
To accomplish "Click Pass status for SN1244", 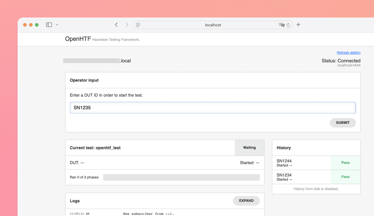I will pyautogui.click(x=345, y=163).
